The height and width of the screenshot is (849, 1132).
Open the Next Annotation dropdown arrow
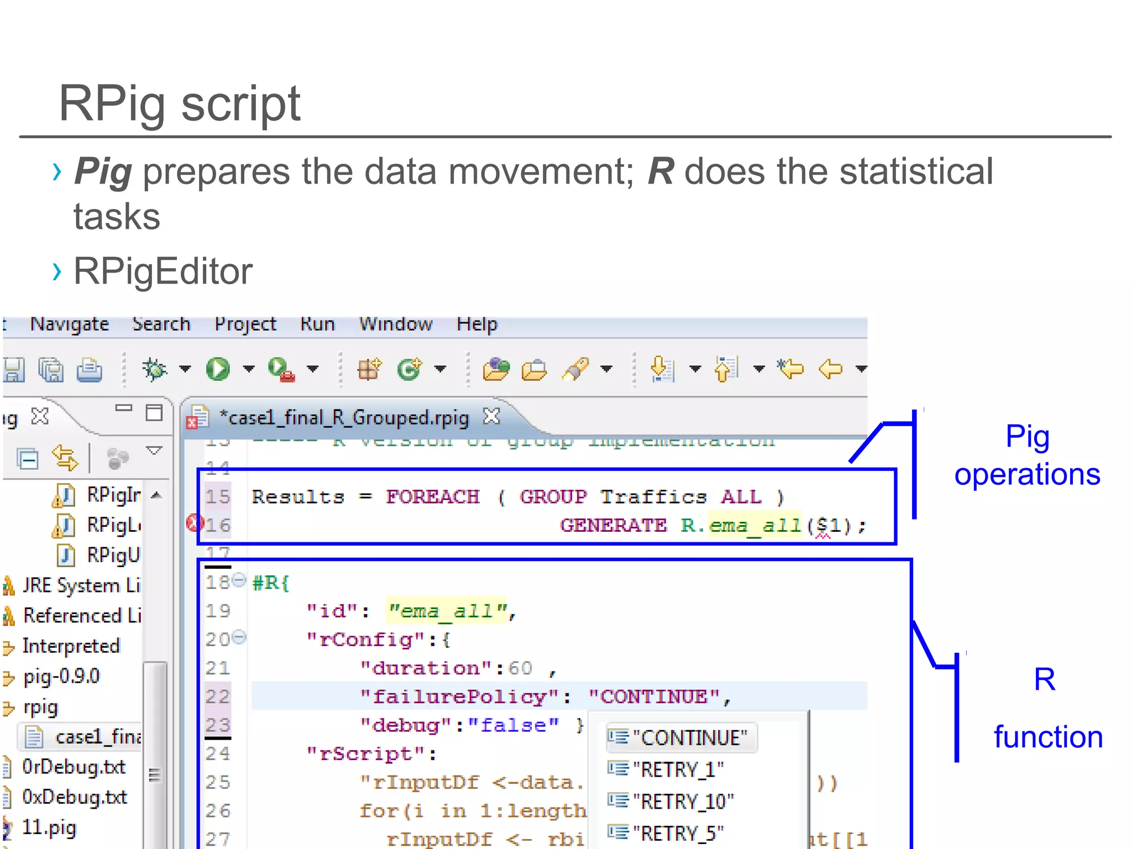click(695, 369)
